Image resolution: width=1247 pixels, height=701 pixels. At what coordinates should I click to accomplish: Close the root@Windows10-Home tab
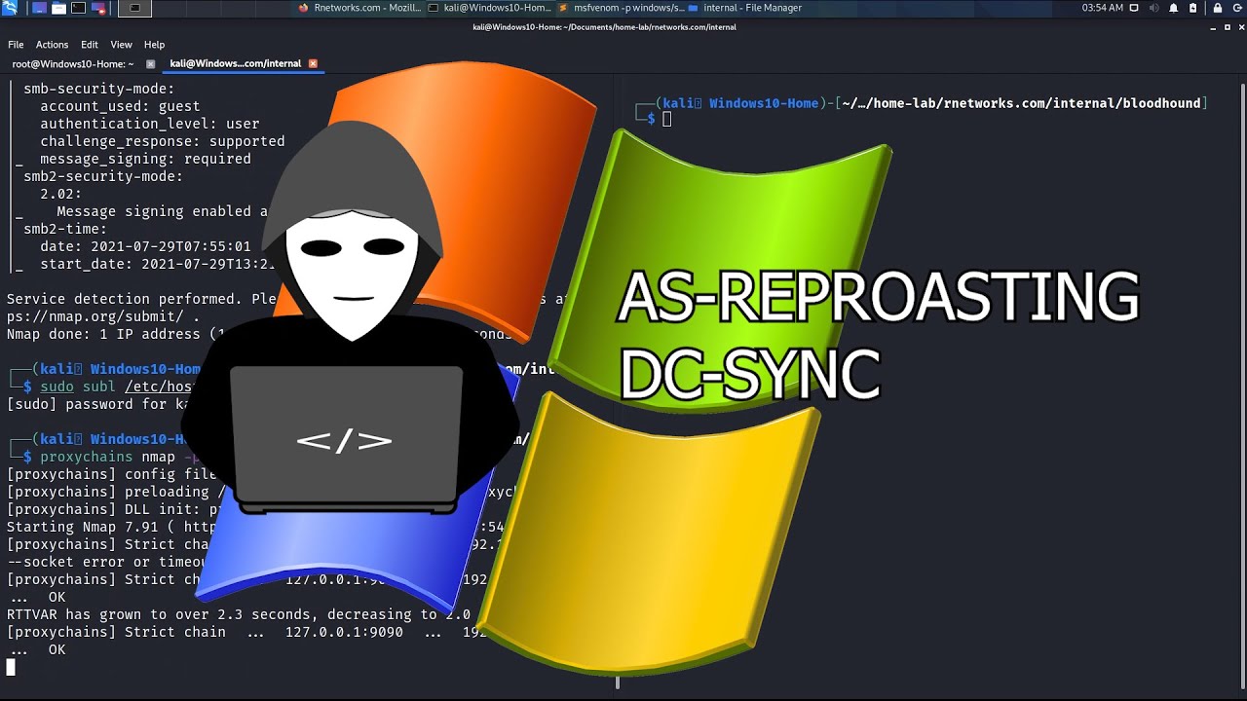[x=150, y=63]
